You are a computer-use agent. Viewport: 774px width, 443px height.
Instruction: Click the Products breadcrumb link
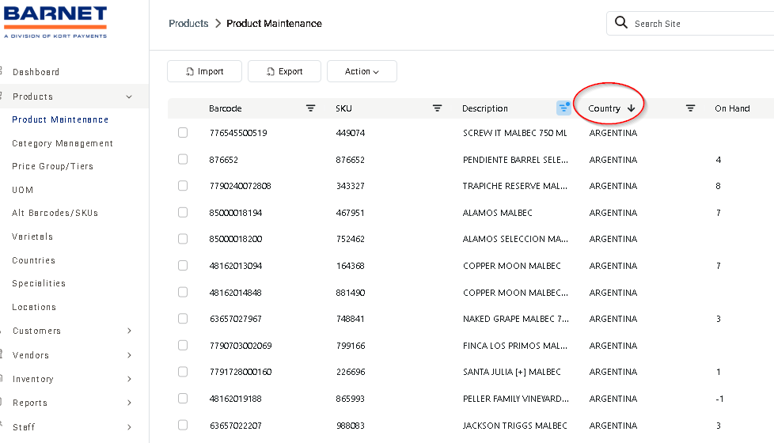click(188, 23)
